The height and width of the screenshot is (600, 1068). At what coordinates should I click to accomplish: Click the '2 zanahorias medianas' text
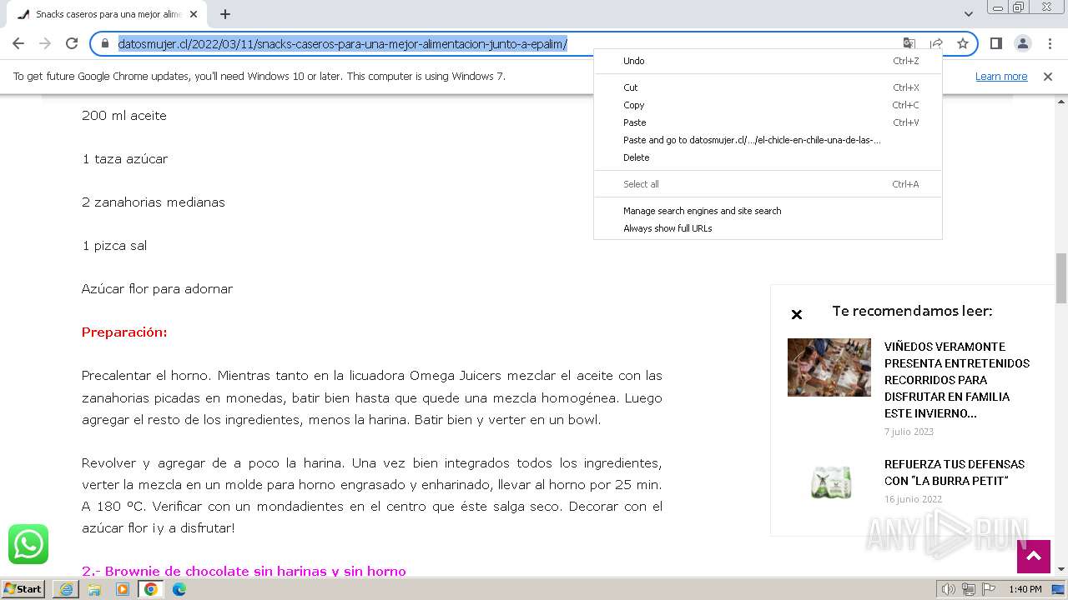tap(154, 202)
